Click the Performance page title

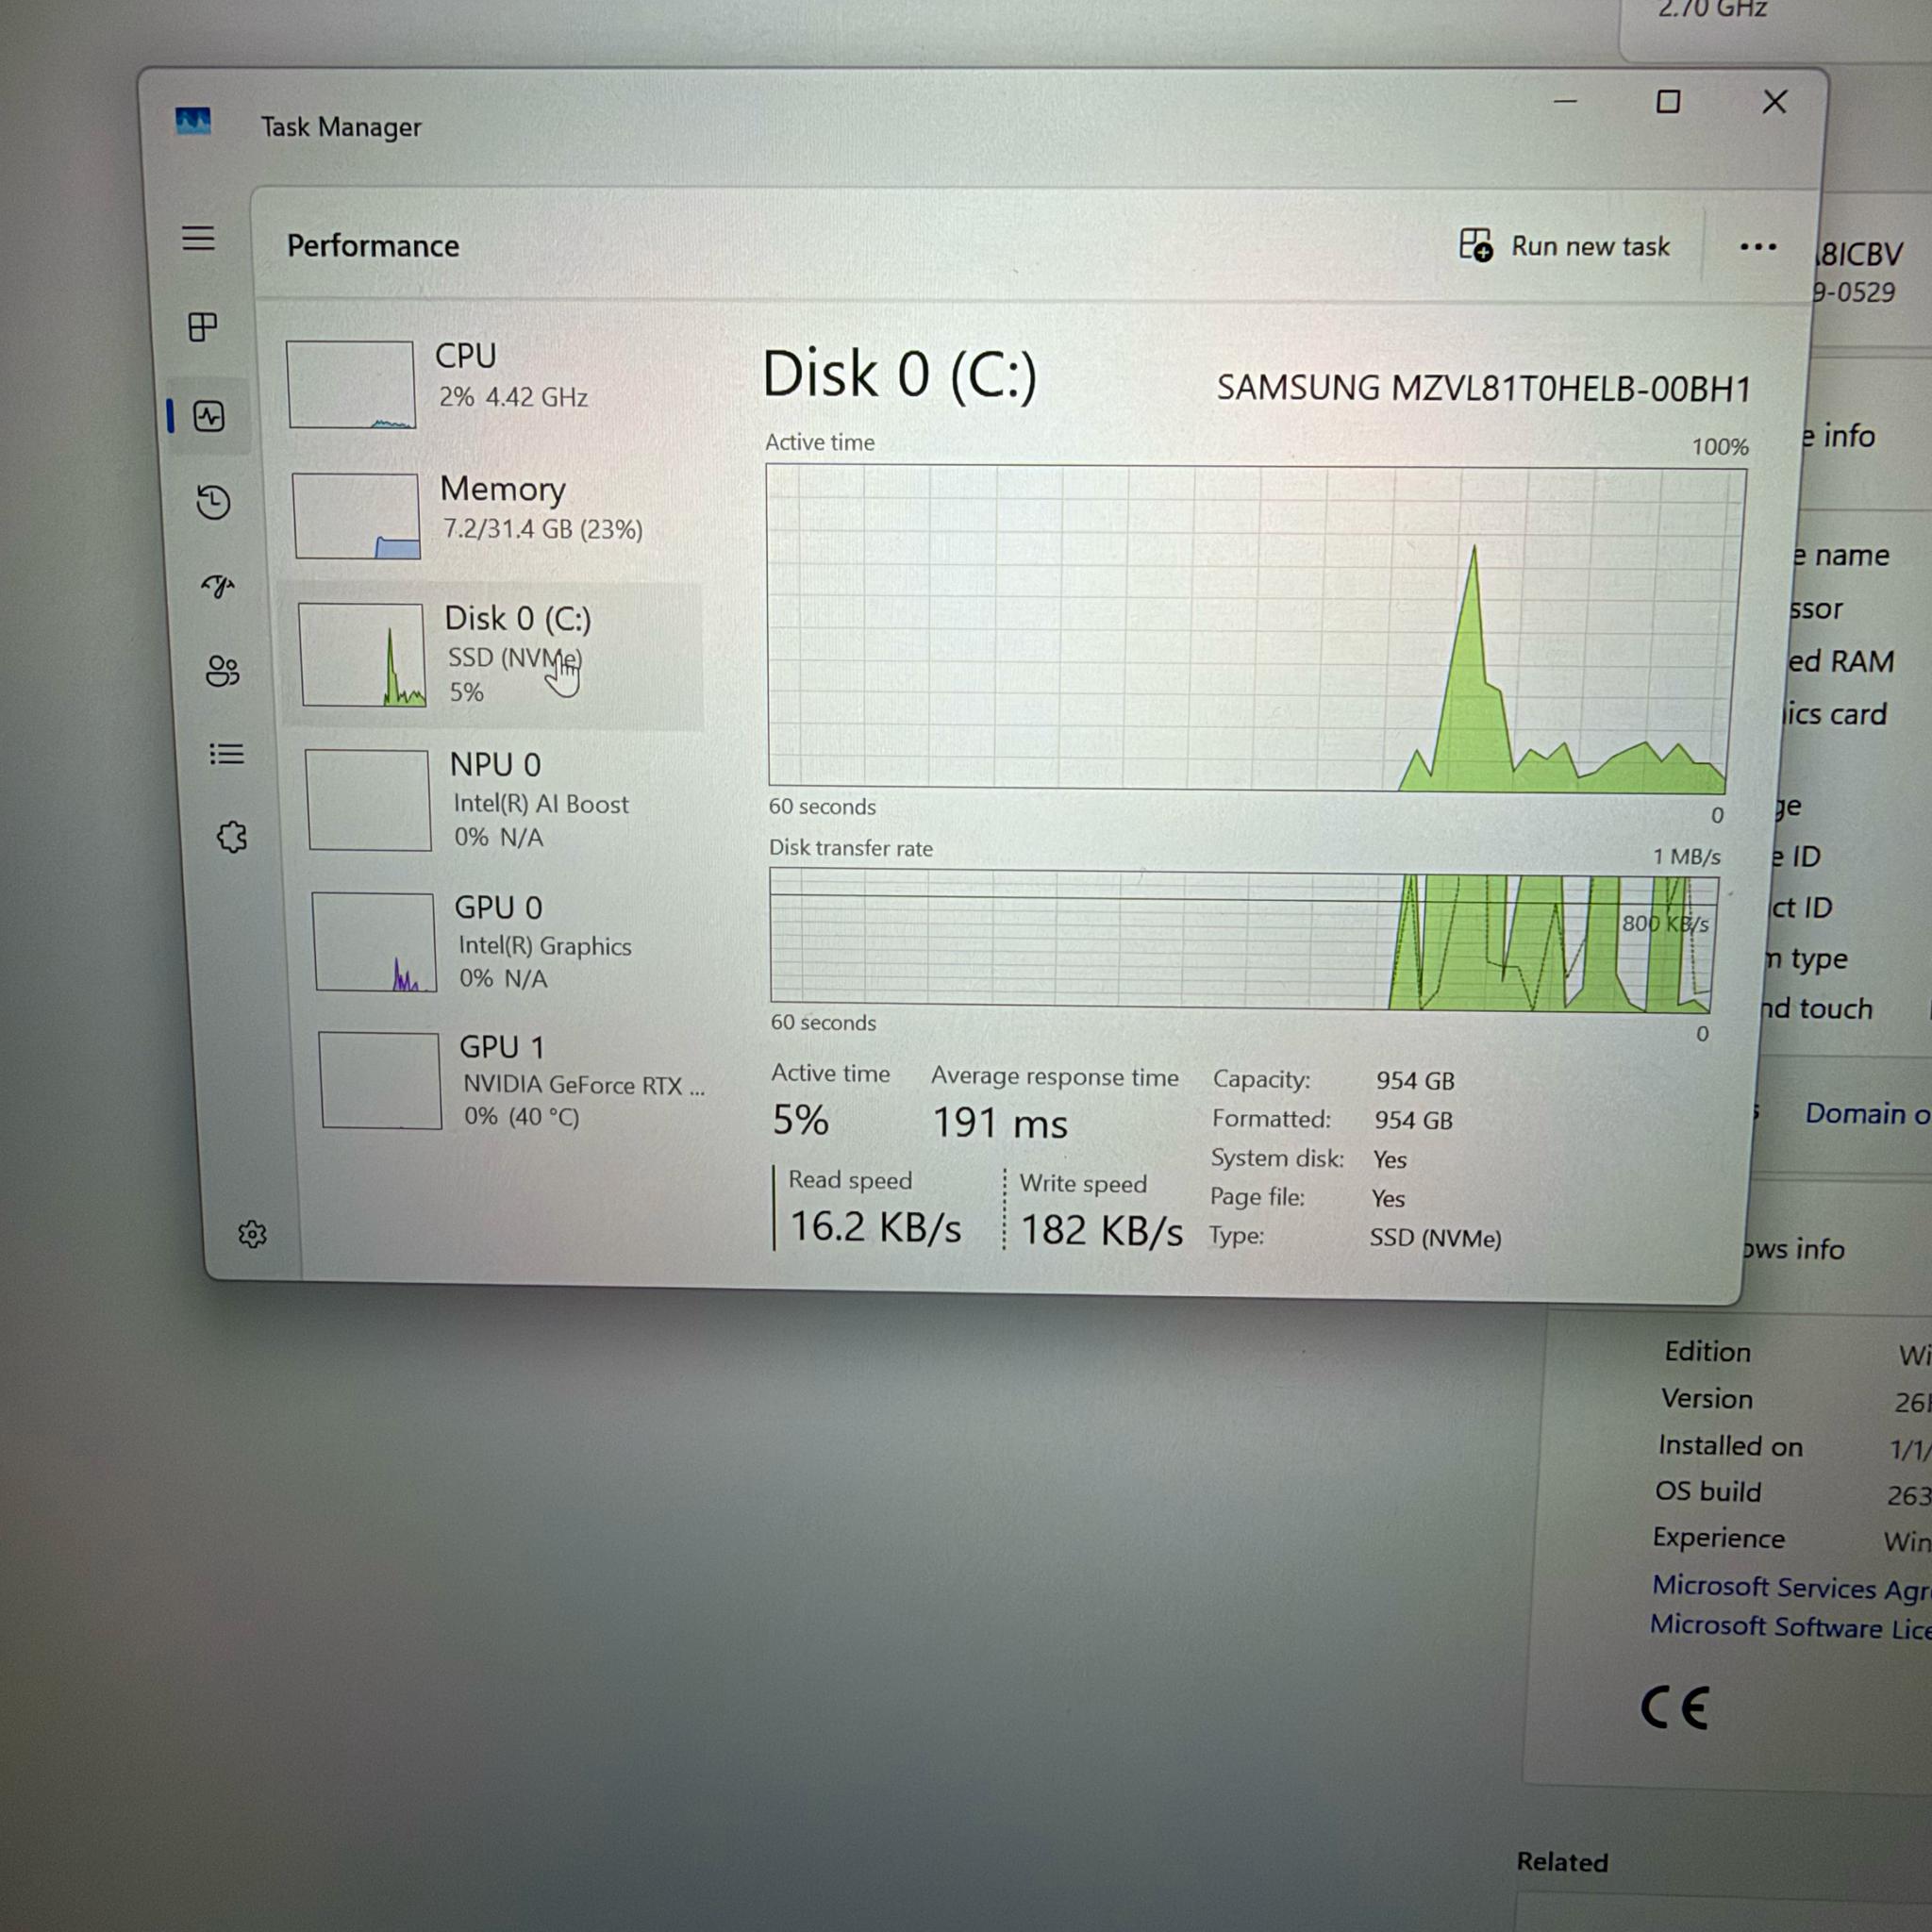point(373,246)
